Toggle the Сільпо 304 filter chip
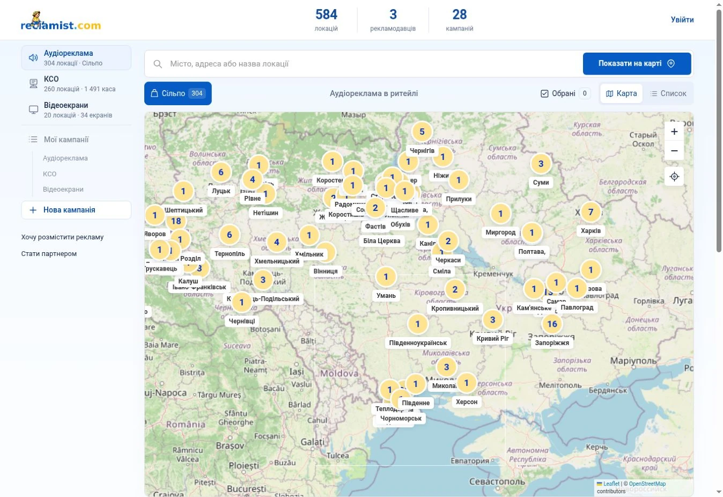 (178, 93)
